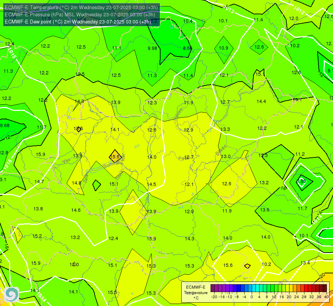This screenshot has height=306, width=333.
Task: Click the 12.3 temperature value
Action: coord(152,103)
